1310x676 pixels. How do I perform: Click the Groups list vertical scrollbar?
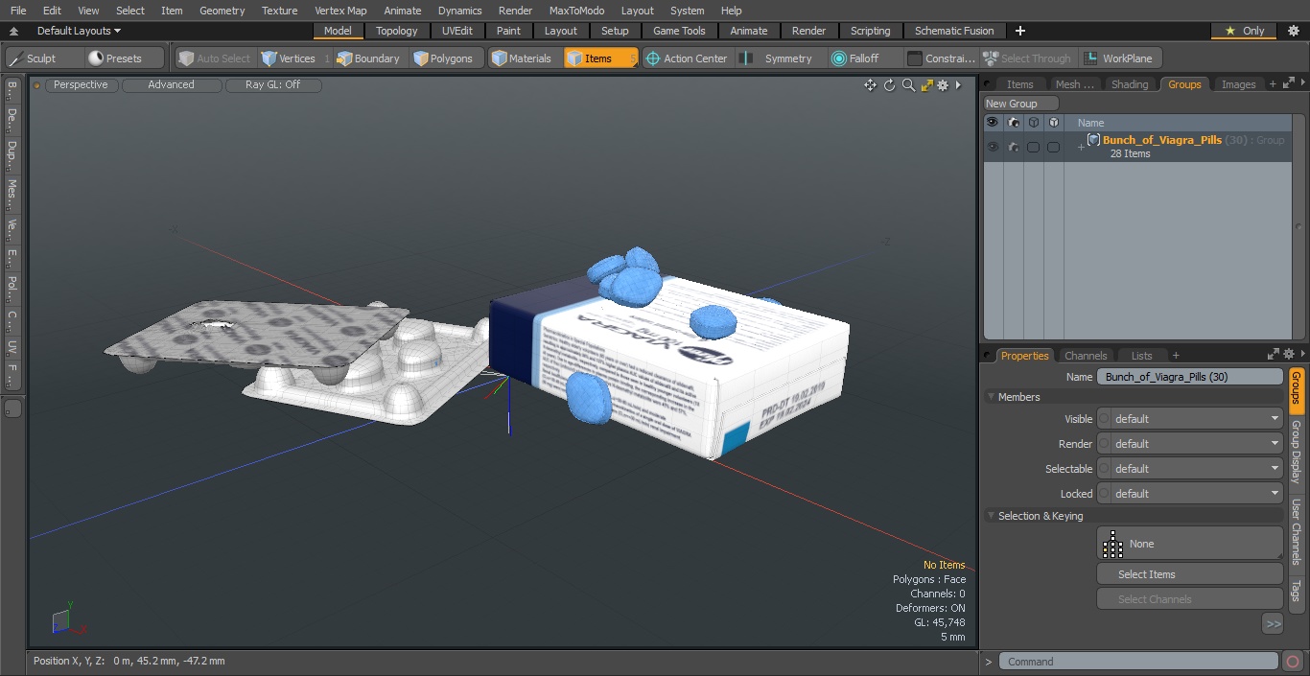click(1299, 226)
